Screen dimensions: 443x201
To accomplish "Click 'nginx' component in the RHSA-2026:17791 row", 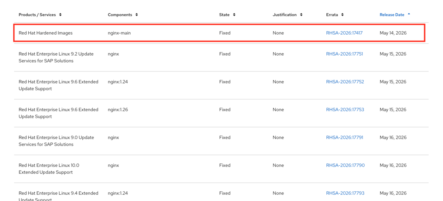I will click(113, 137).
